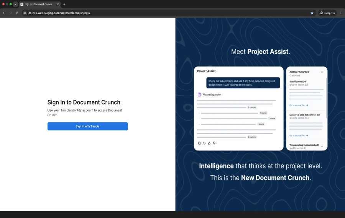345x218 pixels.
Task: Click Masonry & CMU Subcontract.pdf title
Action: click(305, 115)
